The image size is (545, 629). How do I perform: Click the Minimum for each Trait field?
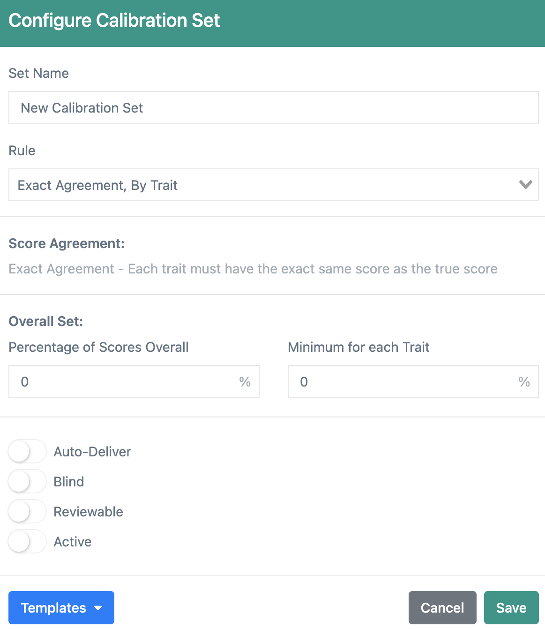[x=398, y=382]
